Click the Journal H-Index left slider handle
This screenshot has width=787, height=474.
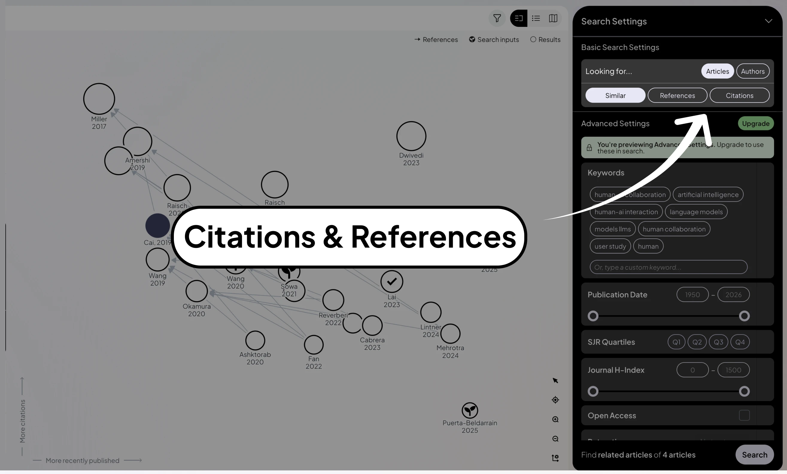(593, 391)
